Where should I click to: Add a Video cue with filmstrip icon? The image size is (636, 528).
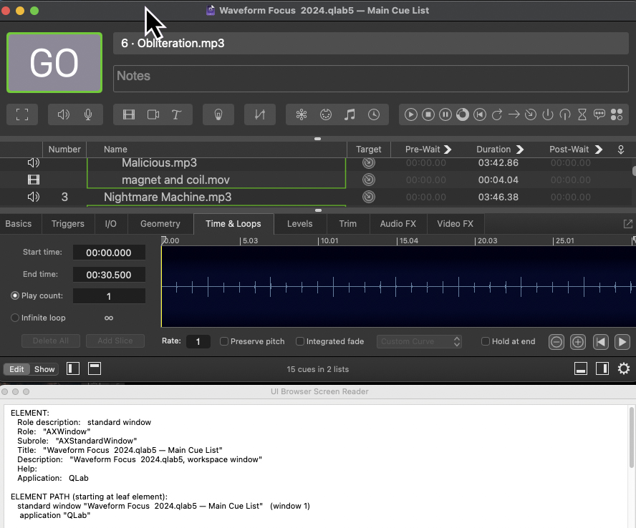tap(129, 114)
